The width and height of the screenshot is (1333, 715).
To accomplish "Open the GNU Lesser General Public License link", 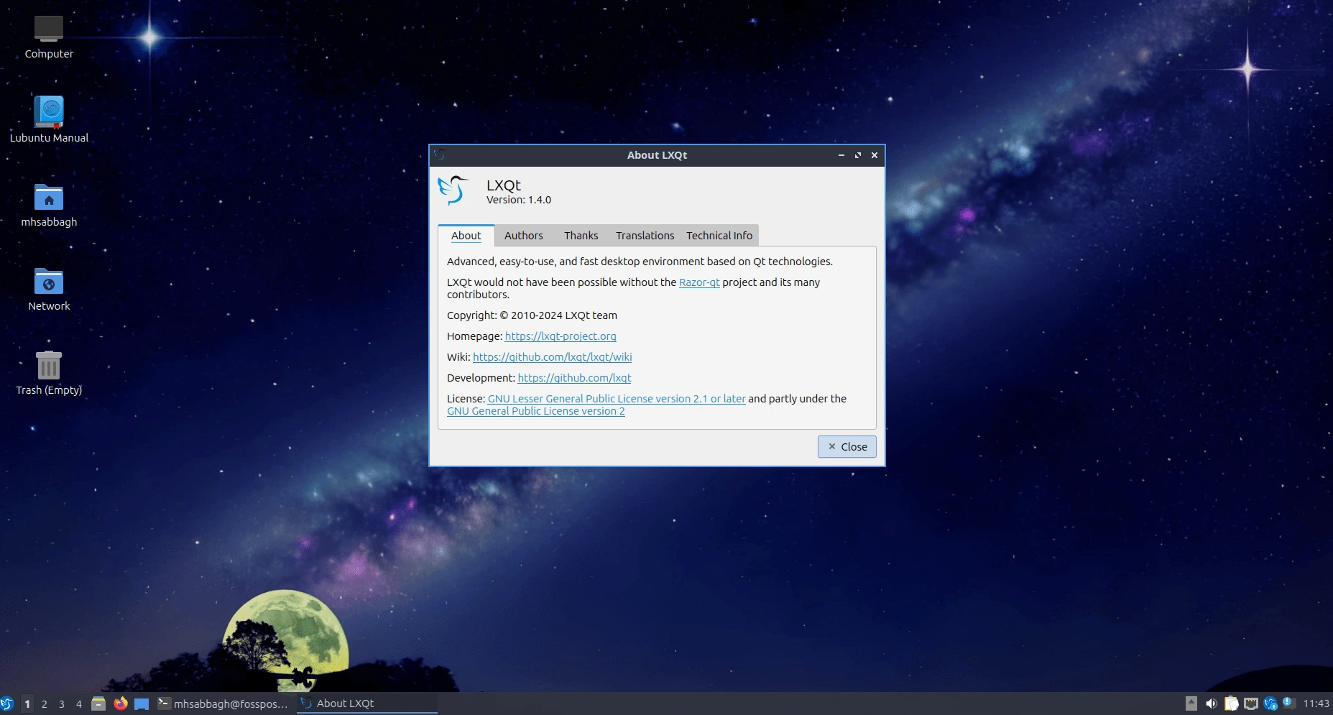I will pos(617,399).
